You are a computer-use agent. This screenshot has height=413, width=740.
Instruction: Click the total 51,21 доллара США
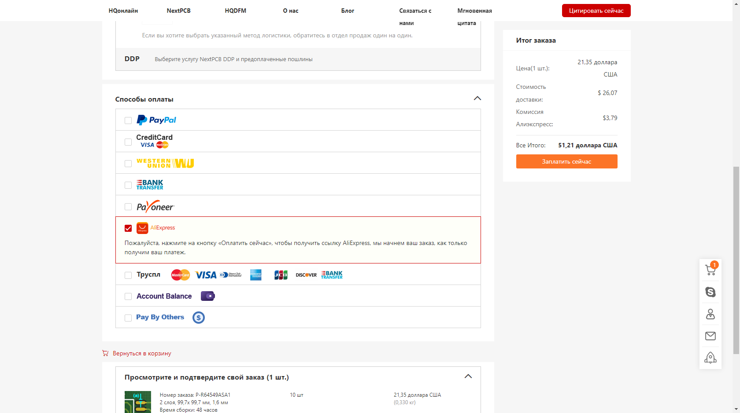tap(588, 145)
